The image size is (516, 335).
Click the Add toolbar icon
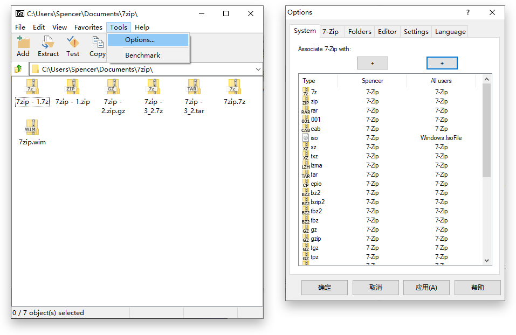tap(23, 43)
